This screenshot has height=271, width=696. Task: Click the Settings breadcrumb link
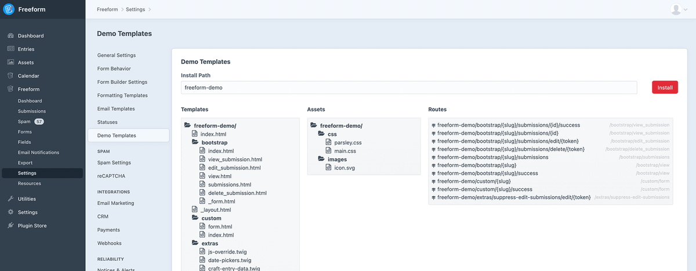tap(135, 9)
